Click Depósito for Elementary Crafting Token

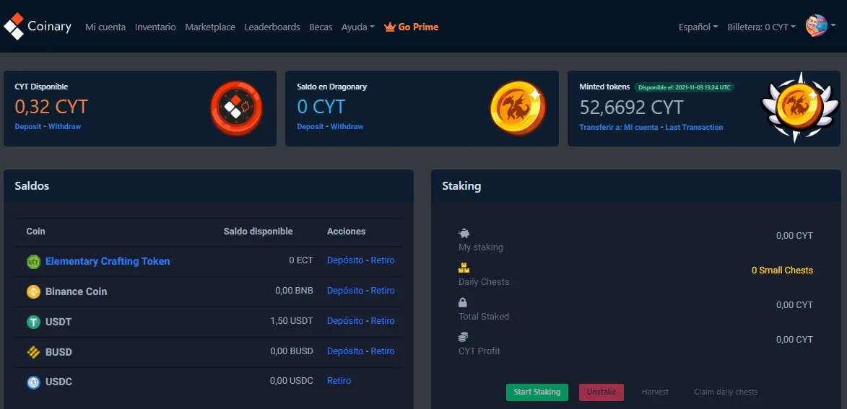pyautogui.click(x=345, y=260)
